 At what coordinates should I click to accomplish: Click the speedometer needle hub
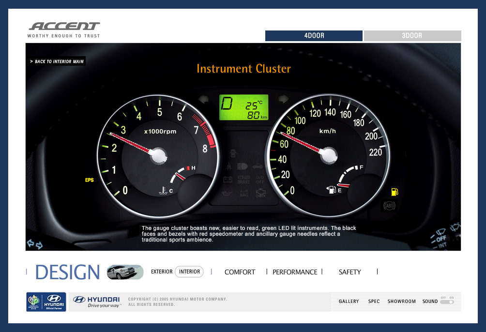coord(328,155)
